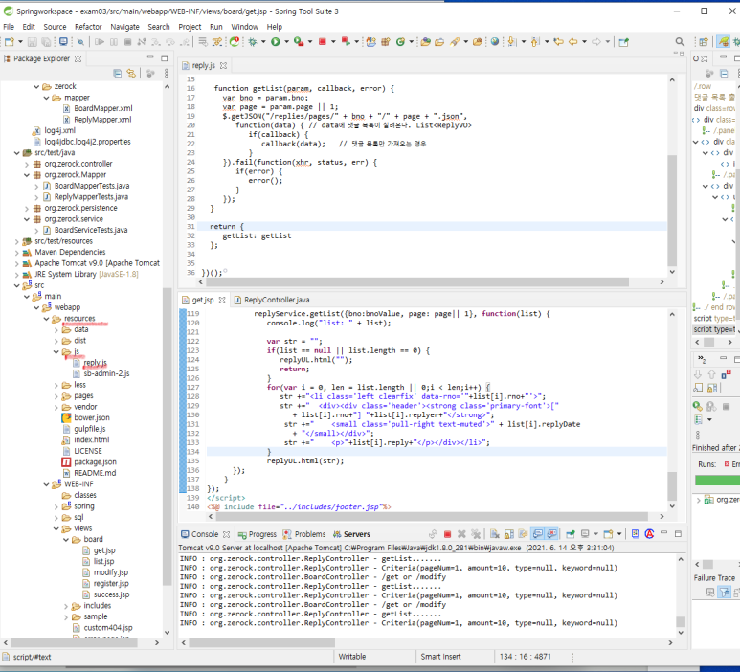Open the Navigate menu

click(x=124, y=27)
